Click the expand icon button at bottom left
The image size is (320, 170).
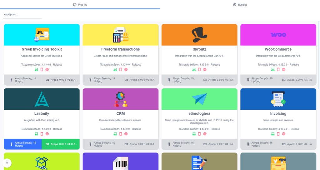pos(7,163)
